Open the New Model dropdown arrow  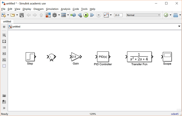point(8,15)
